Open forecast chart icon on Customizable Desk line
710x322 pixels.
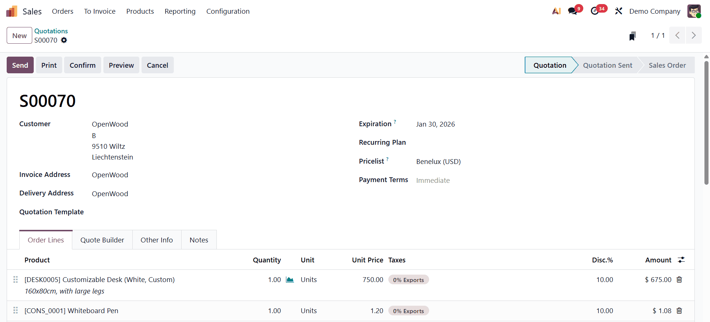coord(290,280)
